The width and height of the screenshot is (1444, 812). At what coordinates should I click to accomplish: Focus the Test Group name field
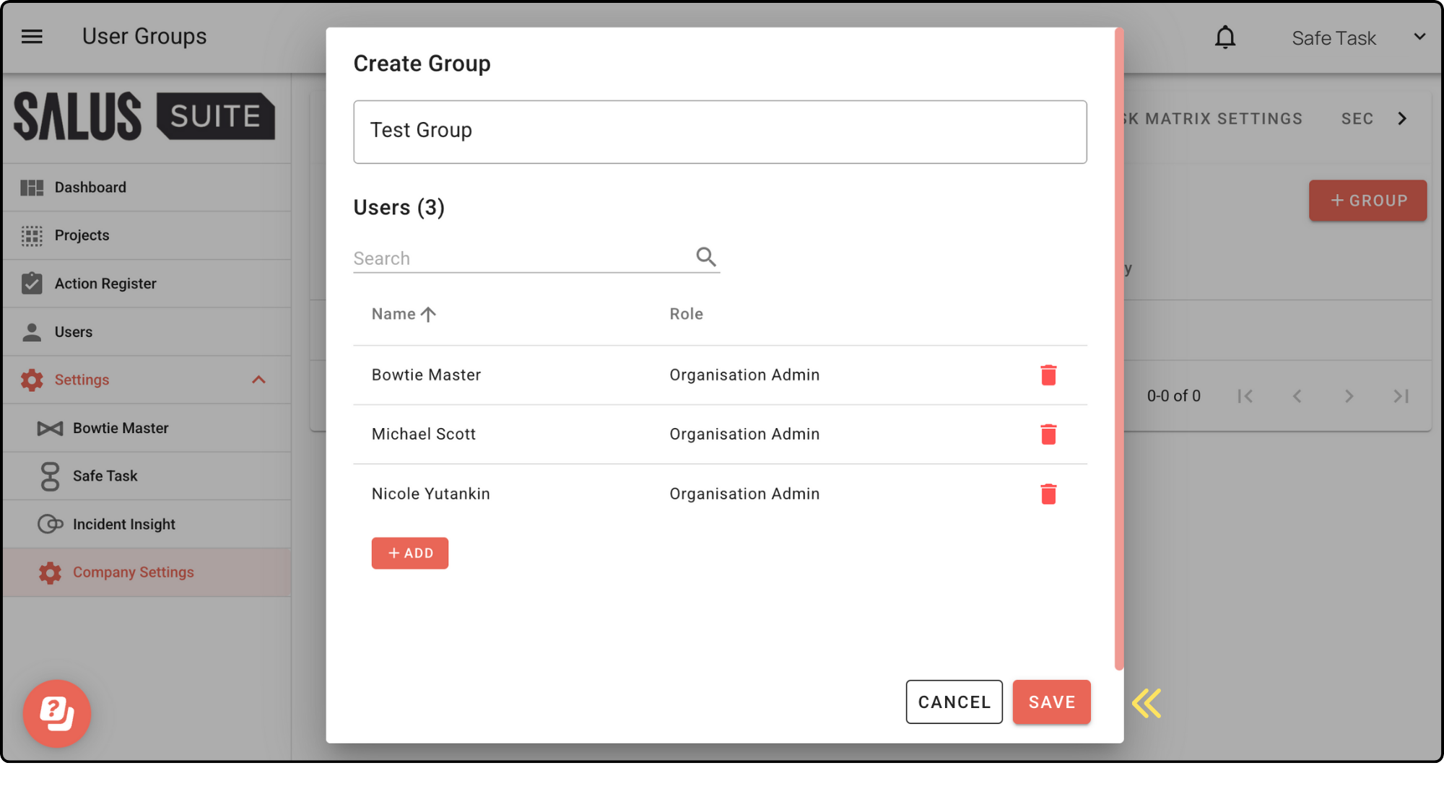pos(719,131)
